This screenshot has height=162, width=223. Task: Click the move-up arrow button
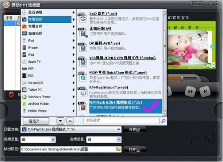point(70,121)
